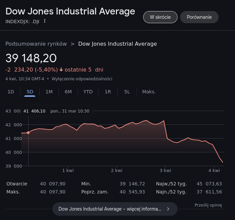Open the three-dot menu beside INDEXDJX: .DJI
The width and height of the screenshot is (235, 220).
45,21
